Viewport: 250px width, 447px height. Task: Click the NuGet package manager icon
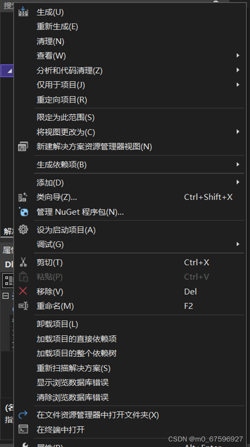tap(23, 212)
